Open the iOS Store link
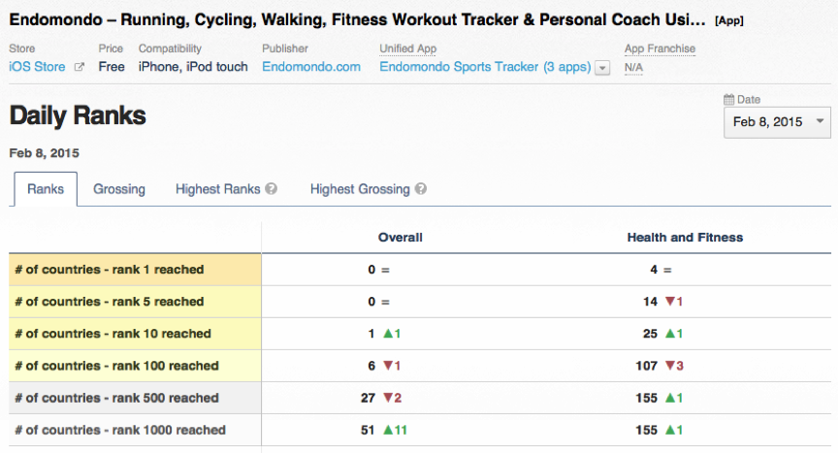The image size is (839, 454). click(38, 67)
